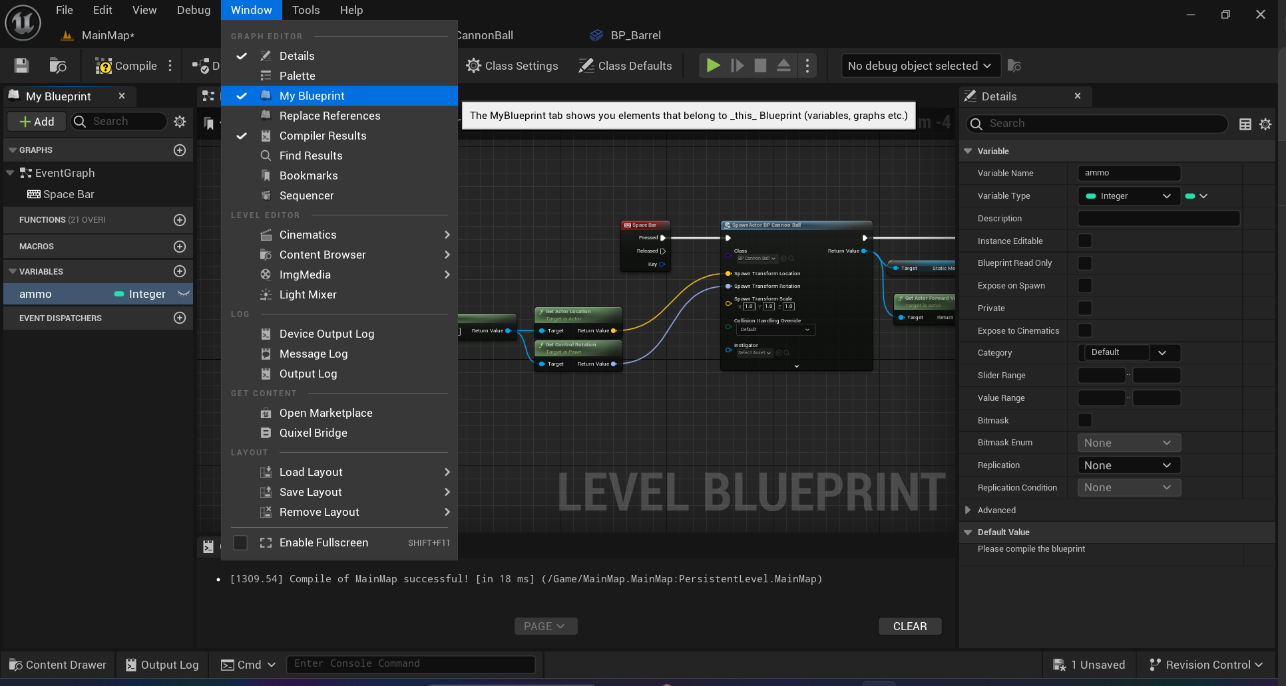
Task: Add new macro with plus icon
Action: coord(180,247)
